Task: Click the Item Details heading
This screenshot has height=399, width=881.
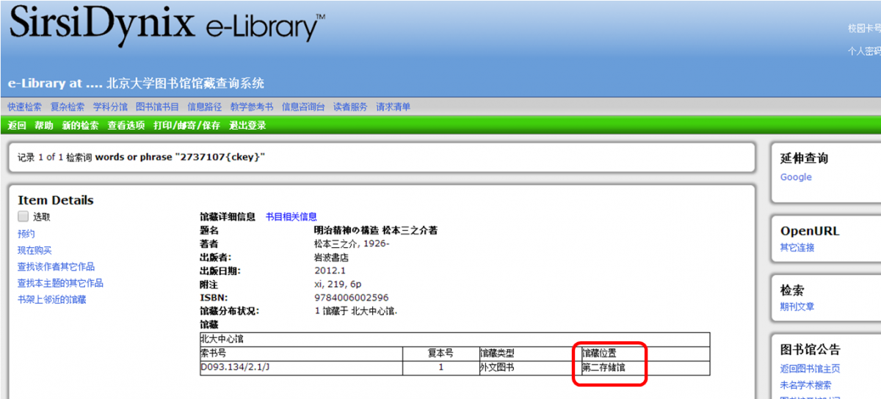Action: [56, 200]
